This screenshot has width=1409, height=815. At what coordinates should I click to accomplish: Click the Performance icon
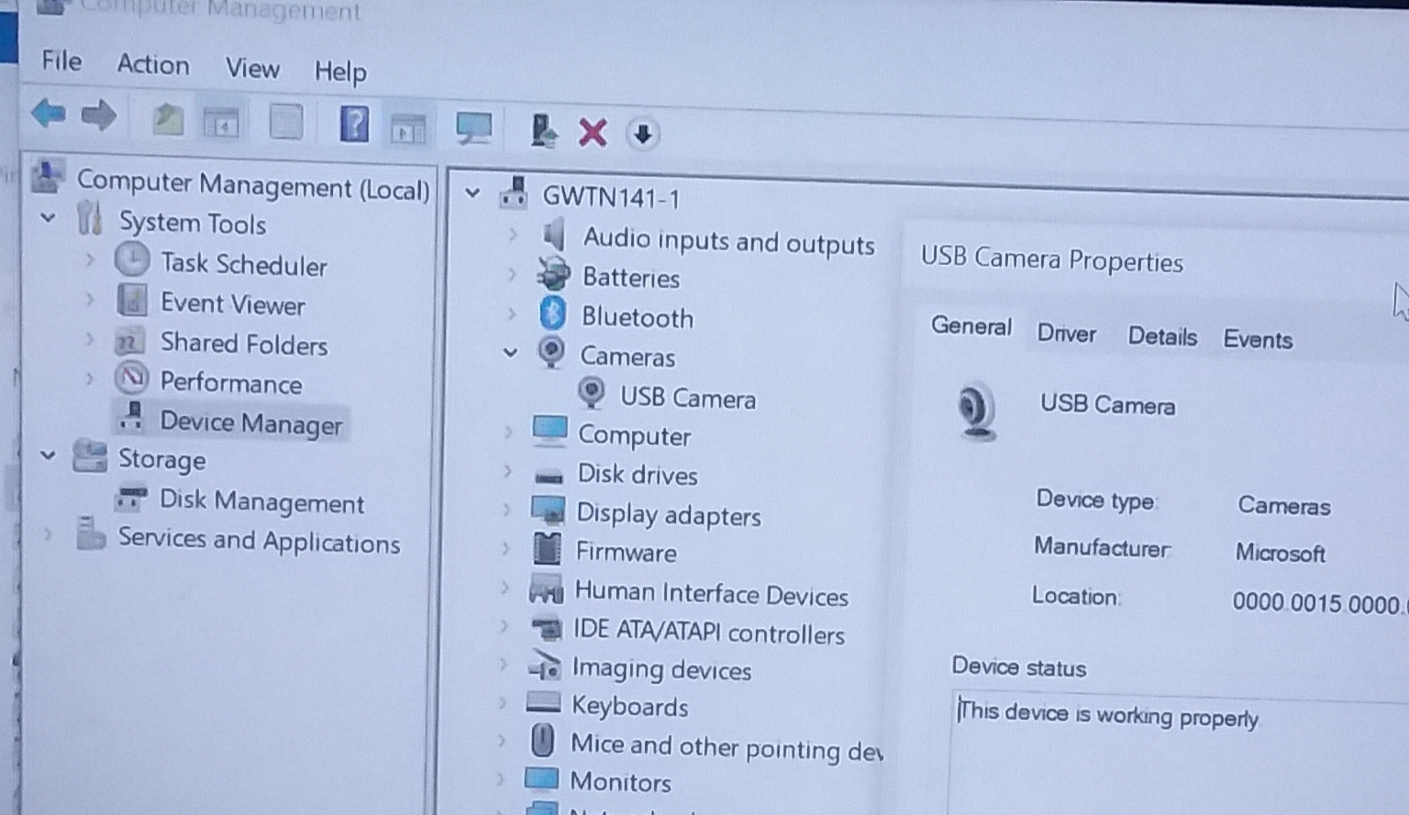pos(132,378)
